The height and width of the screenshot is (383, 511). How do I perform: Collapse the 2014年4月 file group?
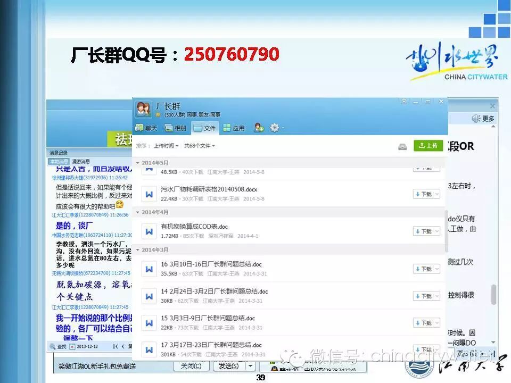[x=137, y=212]
